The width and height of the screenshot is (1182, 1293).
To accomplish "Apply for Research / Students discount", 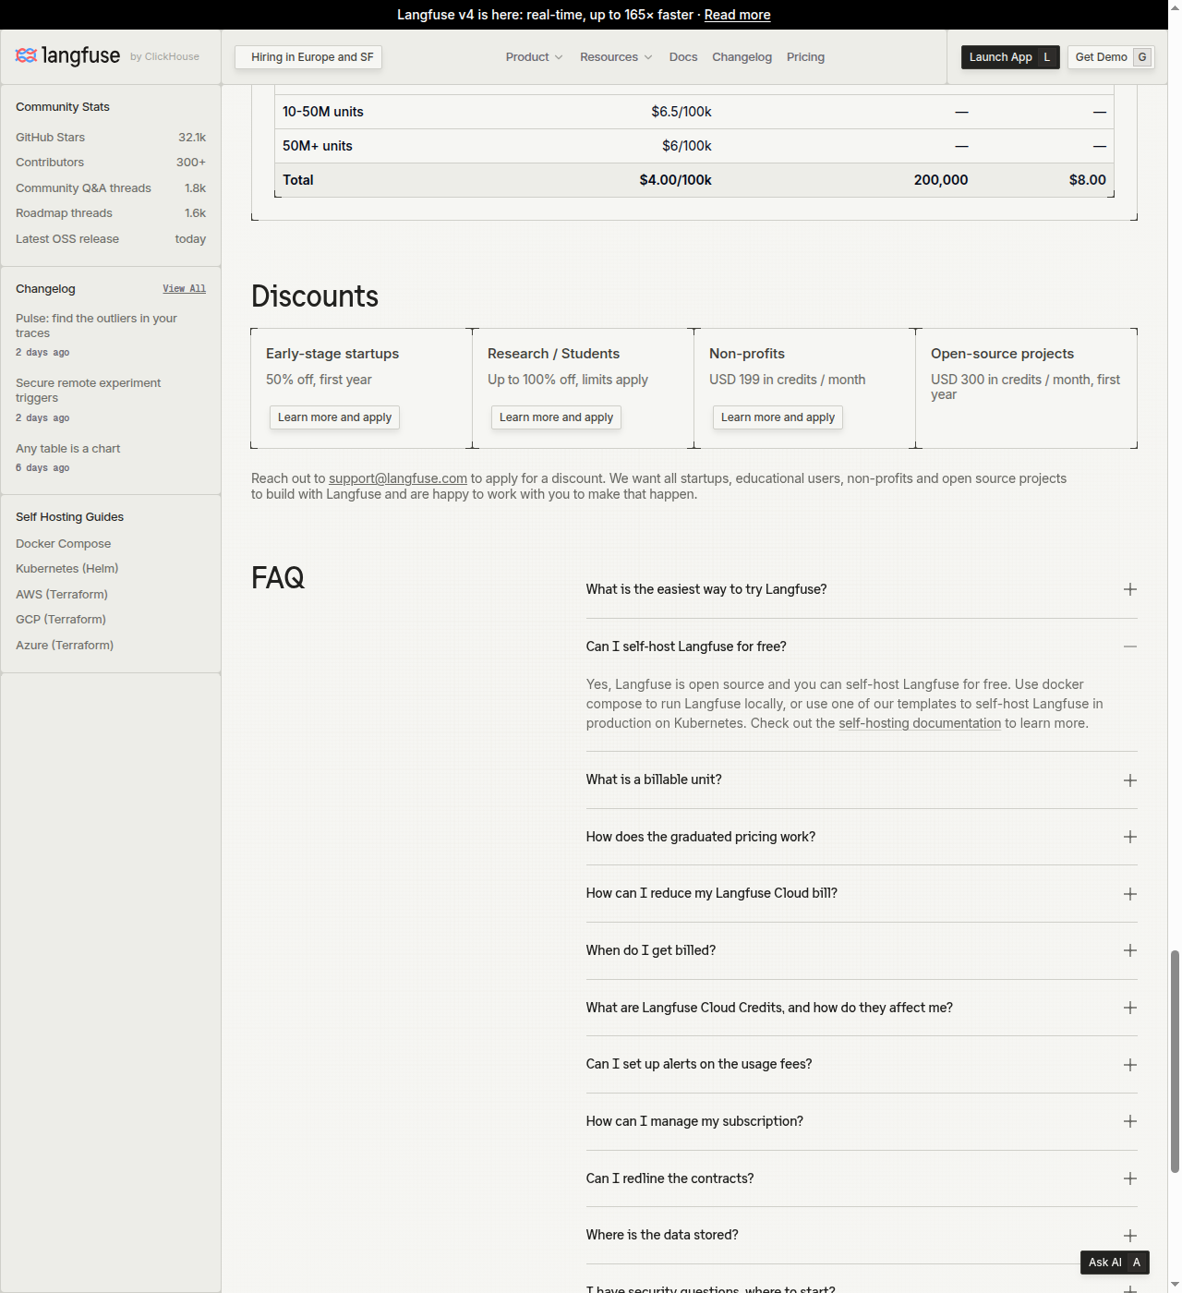I will pyautogui.click(x=556, y=417).
